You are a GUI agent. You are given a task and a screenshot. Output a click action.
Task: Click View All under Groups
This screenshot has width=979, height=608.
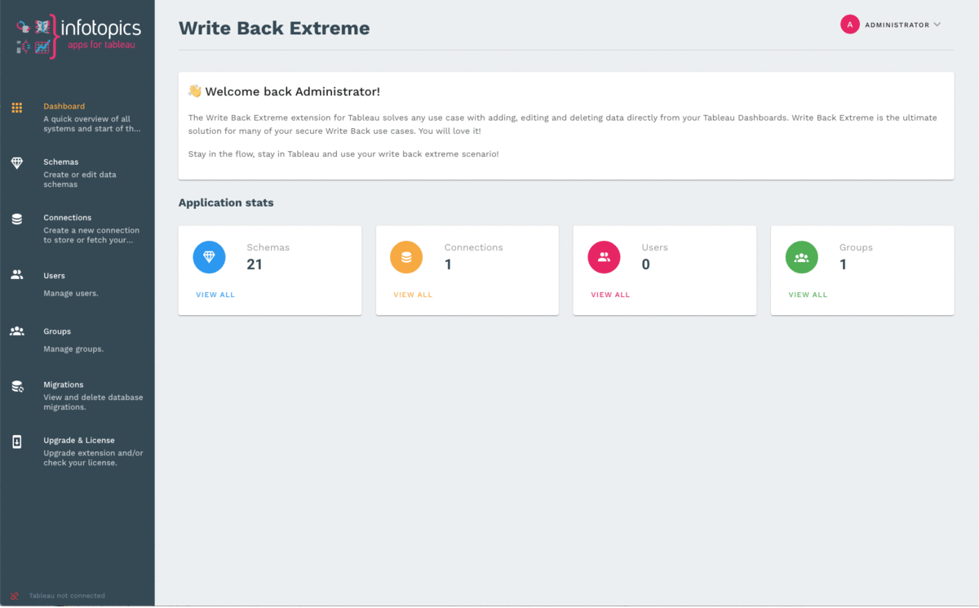click(808, 295)
